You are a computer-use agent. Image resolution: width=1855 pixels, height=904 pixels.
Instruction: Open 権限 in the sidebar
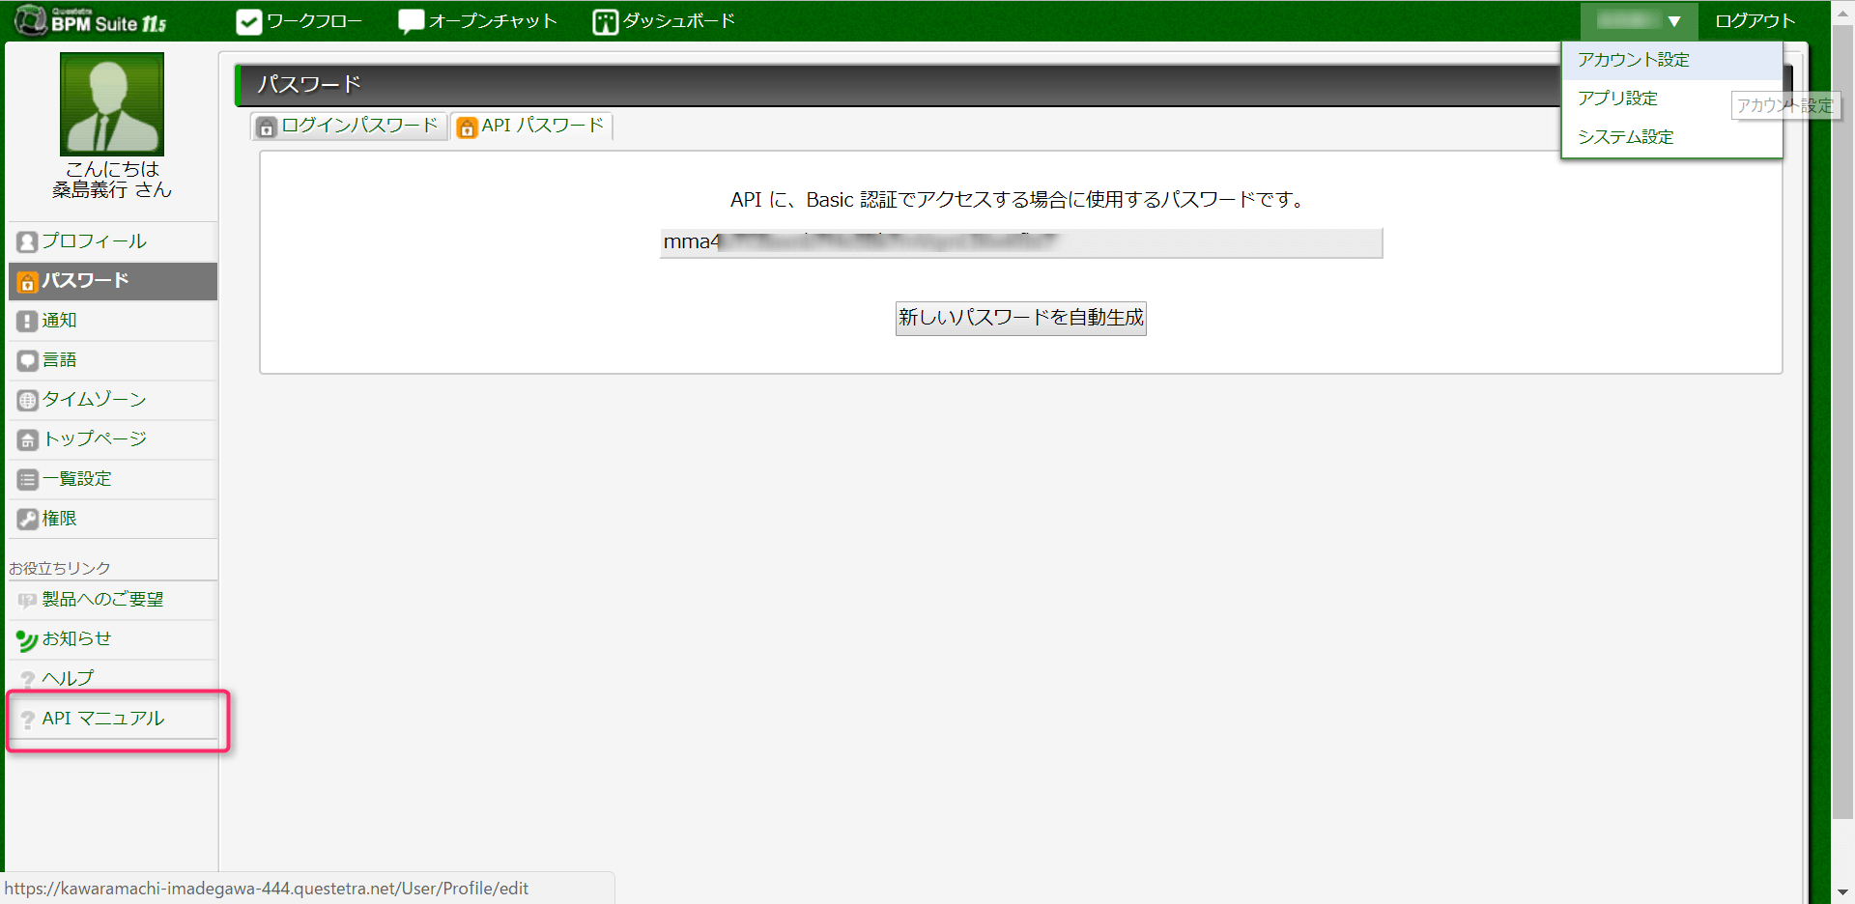tap(112, 519)
